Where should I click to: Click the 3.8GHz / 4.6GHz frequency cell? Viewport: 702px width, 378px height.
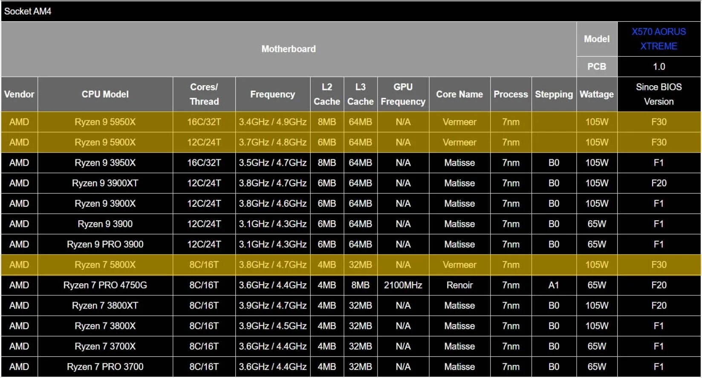273,204
